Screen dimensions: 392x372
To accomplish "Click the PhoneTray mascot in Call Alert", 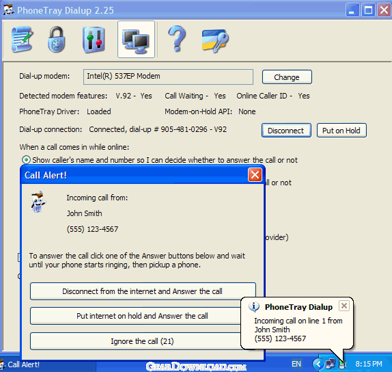I will coord(38,202).
